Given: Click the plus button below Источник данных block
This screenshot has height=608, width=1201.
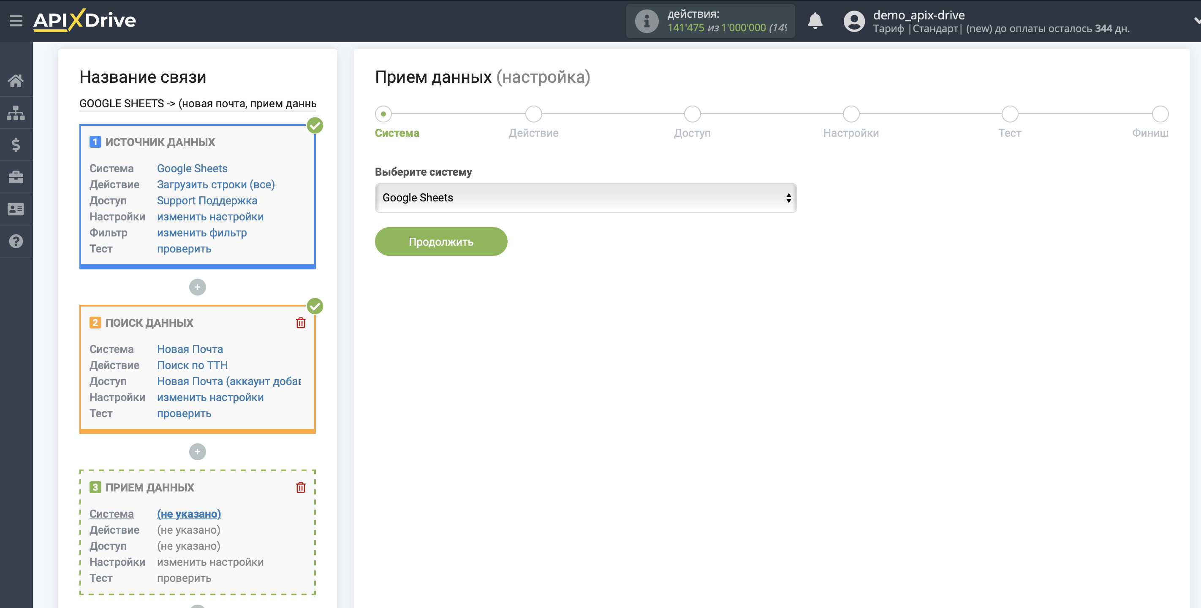Looking at the screenshot, I should 197,287.
